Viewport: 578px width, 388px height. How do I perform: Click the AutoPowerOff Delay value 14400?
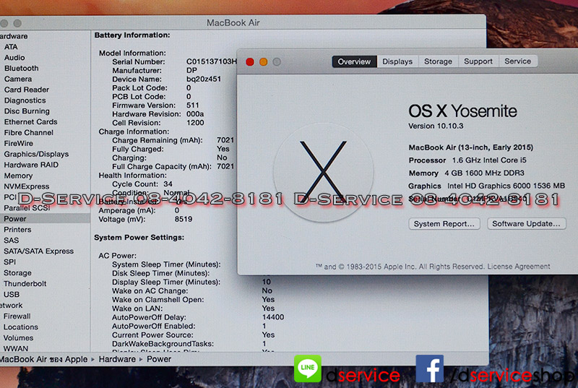pyautogui.click(x=273, y=317)
